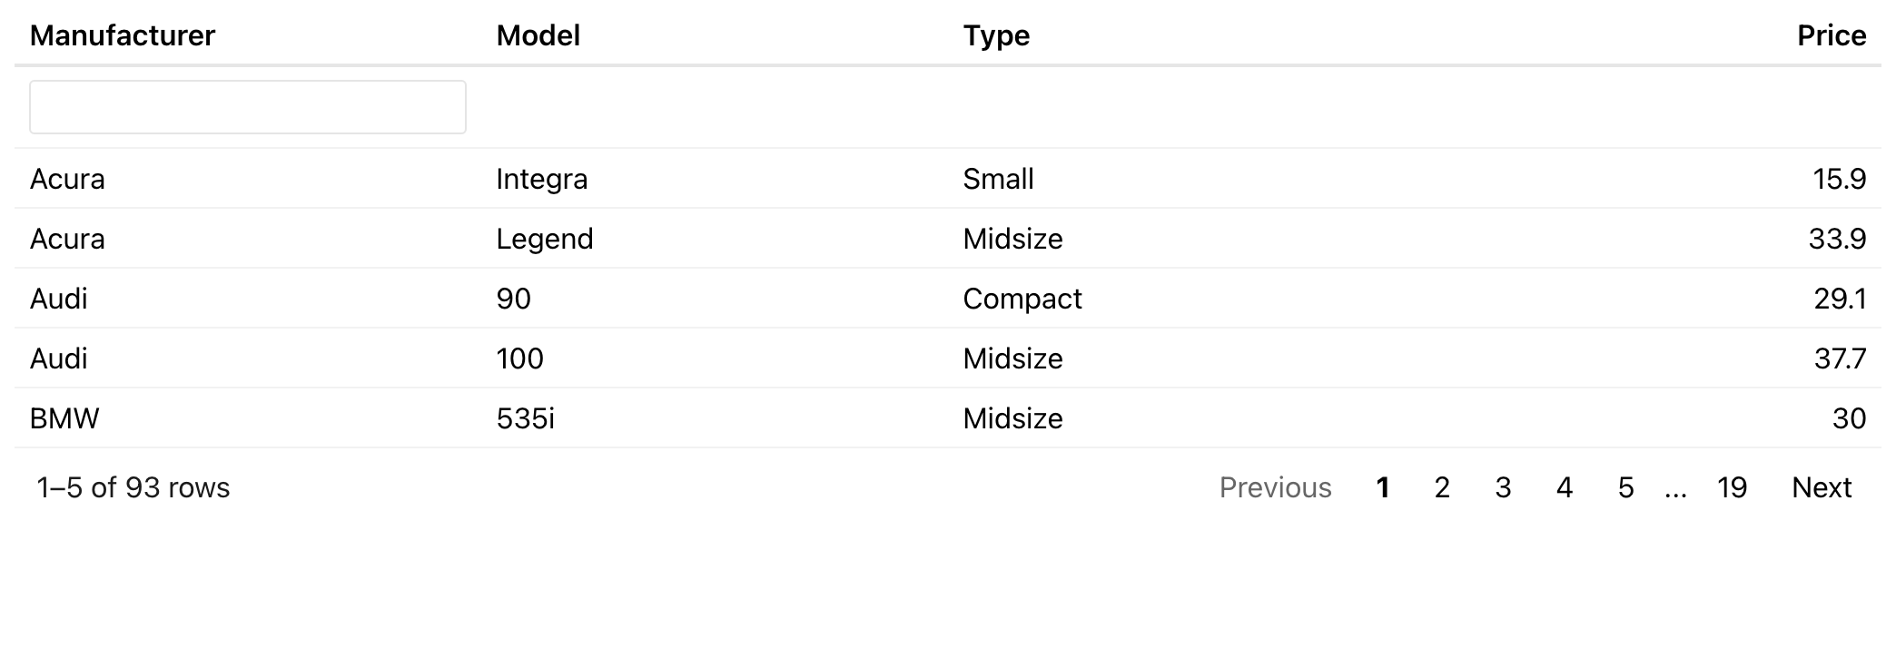Select current page 1 button

coord(1382,487)
